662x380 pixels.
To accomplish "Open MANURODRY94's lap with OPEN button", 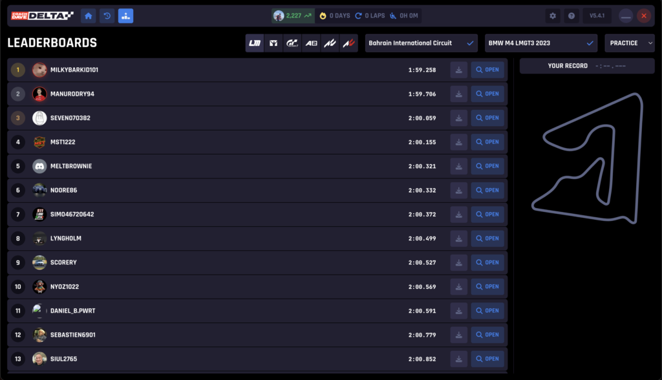I will click(x=487, y=94).
